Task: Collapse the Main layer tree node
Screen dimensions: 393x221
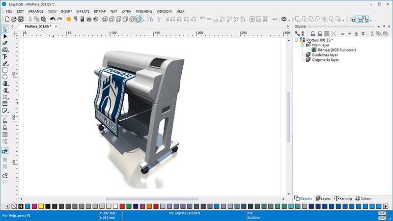Action: coord(302,45)
